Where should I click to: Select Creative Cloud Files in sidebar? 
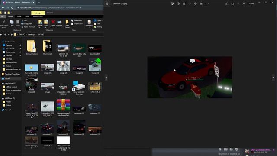(12, 74)
